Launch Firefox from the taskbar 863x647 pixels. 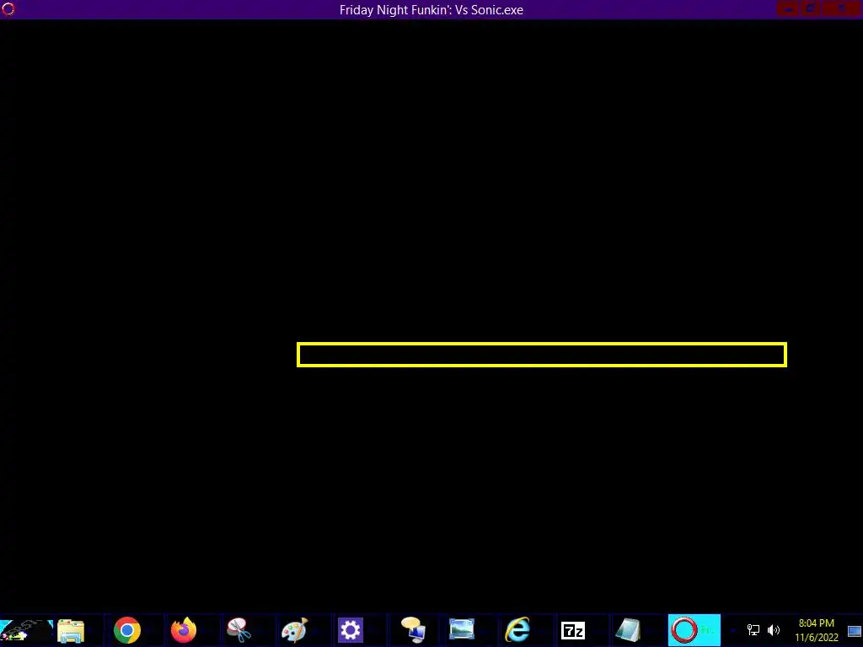tap(184, 630)
